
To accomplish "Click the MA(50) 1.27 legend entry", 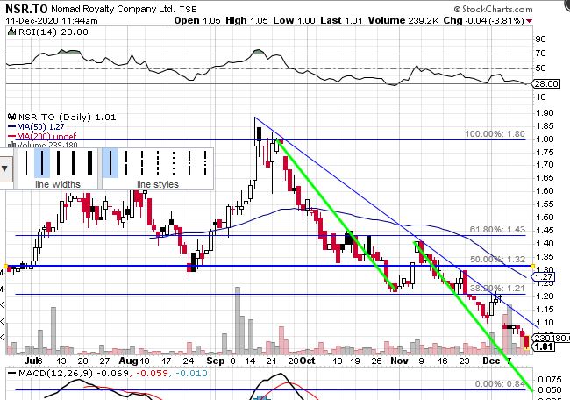I will (36, 127).
